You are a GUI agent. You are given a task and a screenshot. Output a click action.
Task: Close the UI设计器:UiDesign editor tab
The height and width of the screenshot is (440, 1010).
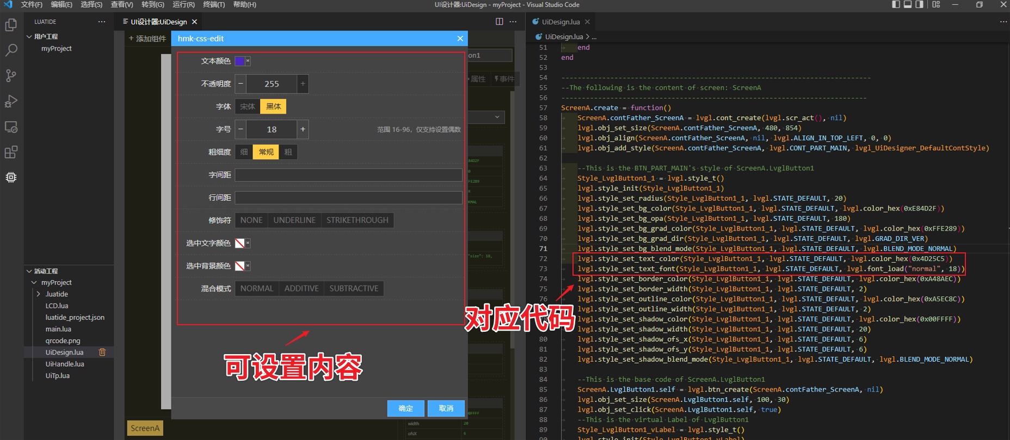pos(194,22)
